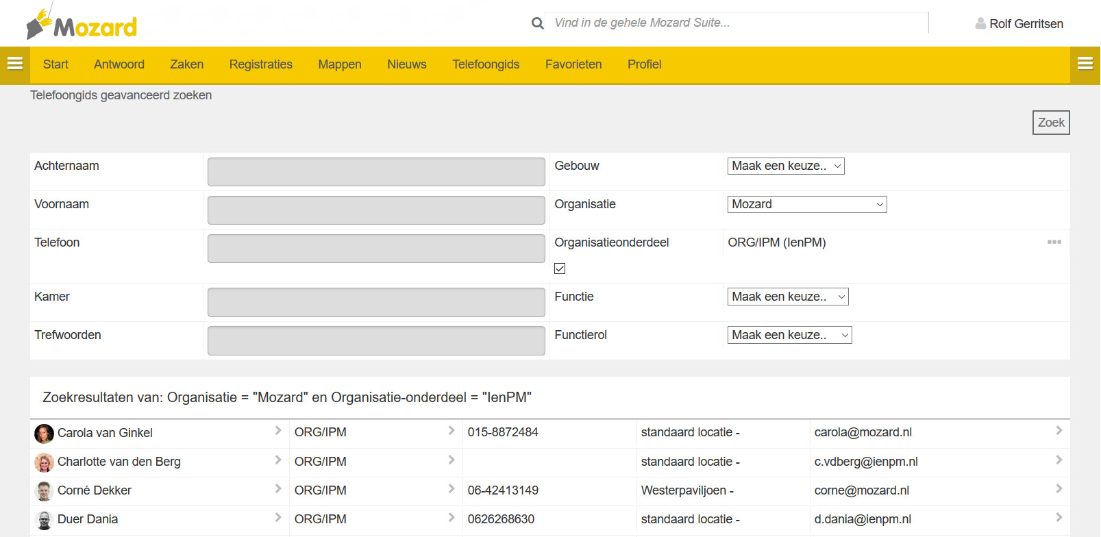The image size is (1101, 537).
Task: Click the Zoek button
Action: [1051, 123]
